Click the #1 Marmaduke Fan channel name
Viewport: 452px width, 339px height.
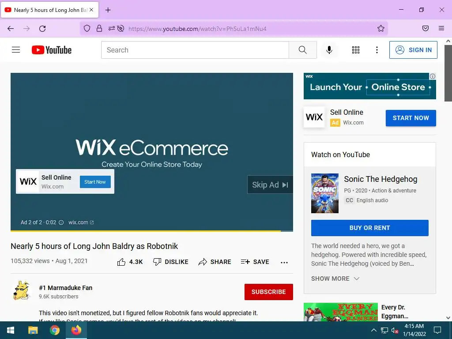point(65,288)
